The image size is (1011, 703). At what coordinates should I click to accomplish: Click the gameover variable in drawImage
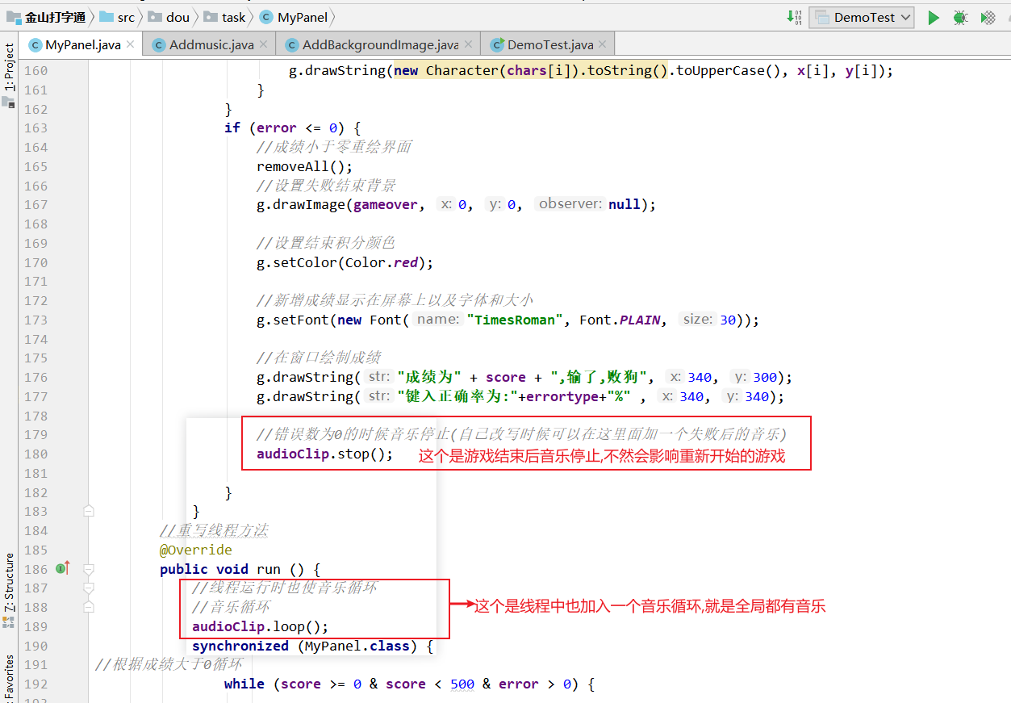coord(385,204)
